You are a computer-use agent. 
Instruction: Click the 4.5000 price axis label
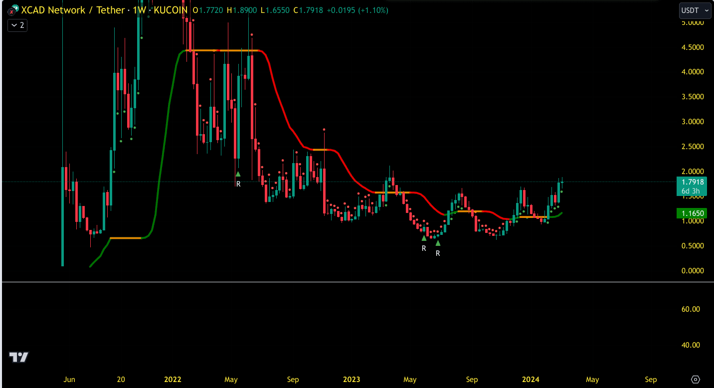692,47
